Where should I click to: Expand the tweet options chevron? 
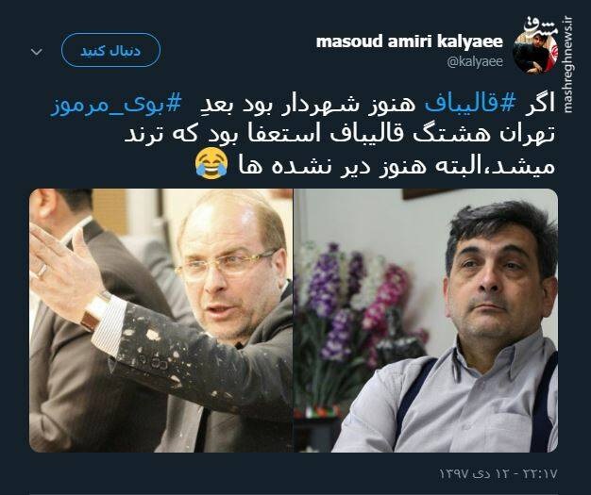click(x=37, y=51)
